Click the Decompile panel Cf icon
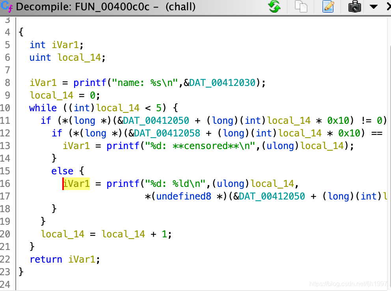Viewport: 391px width, 291px height. [x=7, y=6]
